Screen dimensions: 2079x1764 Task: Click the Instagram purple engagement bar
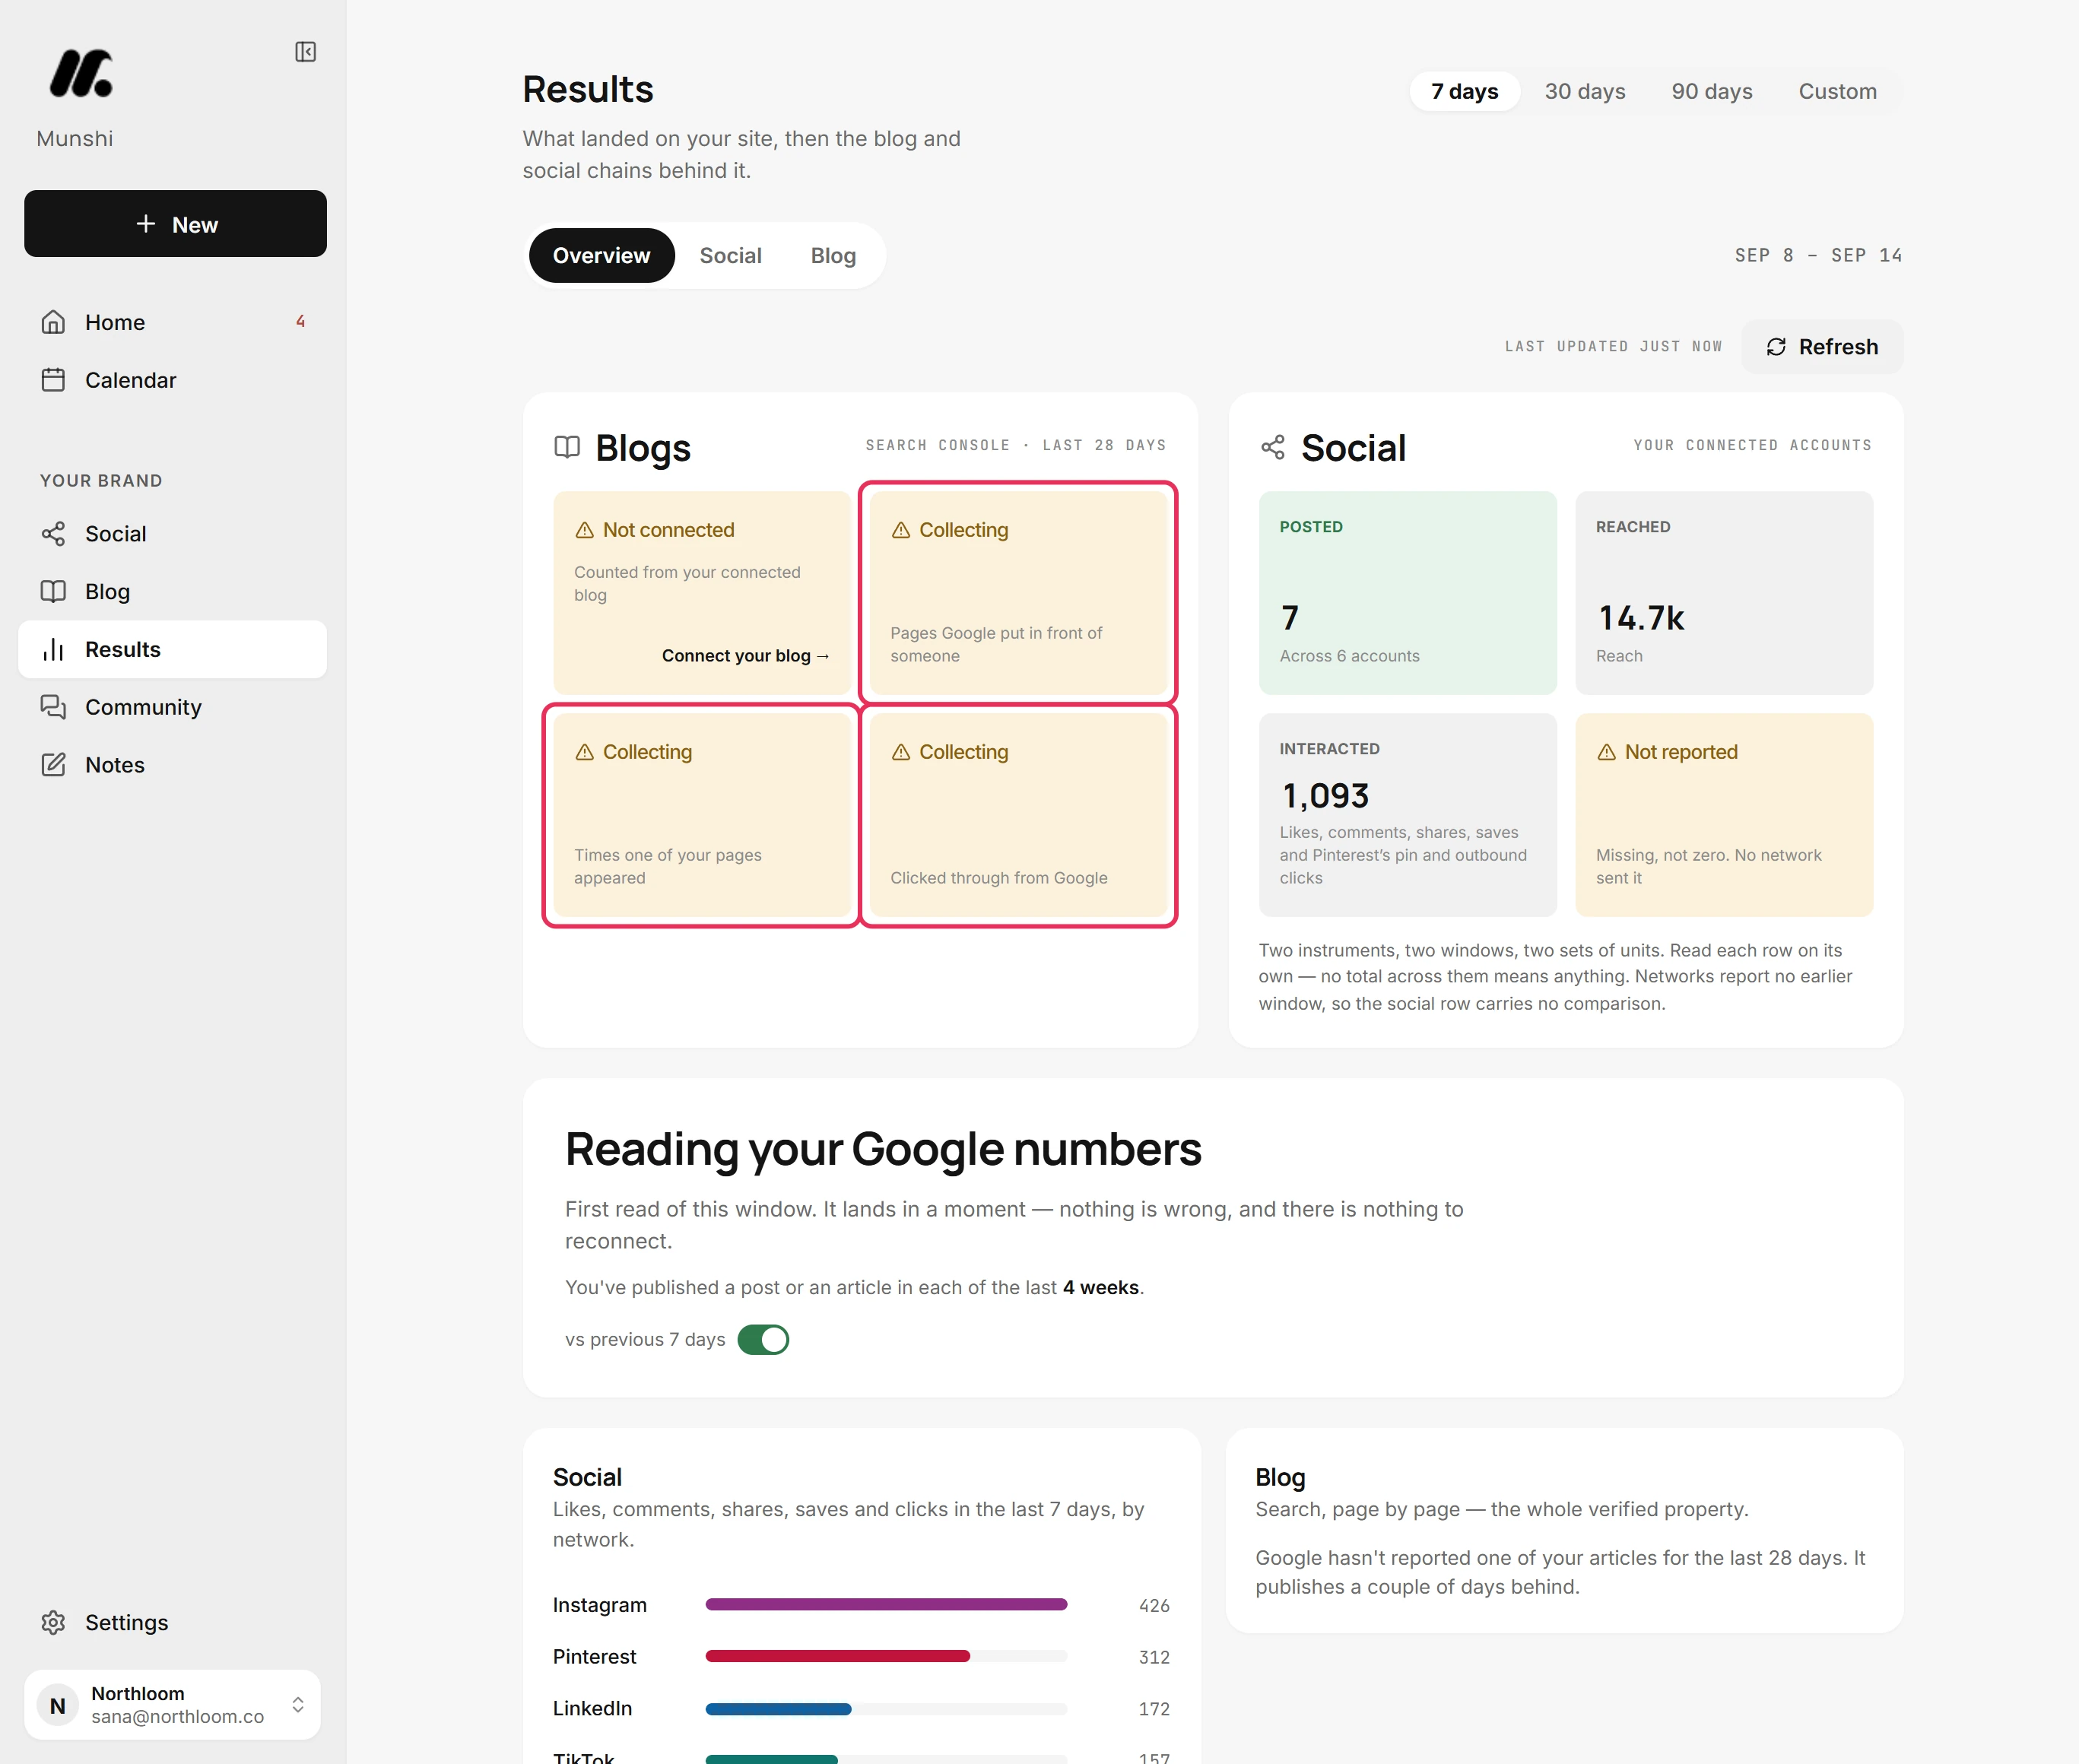point(886,1604)
